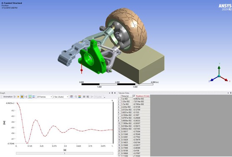232x157 pixels.
Task: Select distributed frames mode icon
Action: point(30,97)
